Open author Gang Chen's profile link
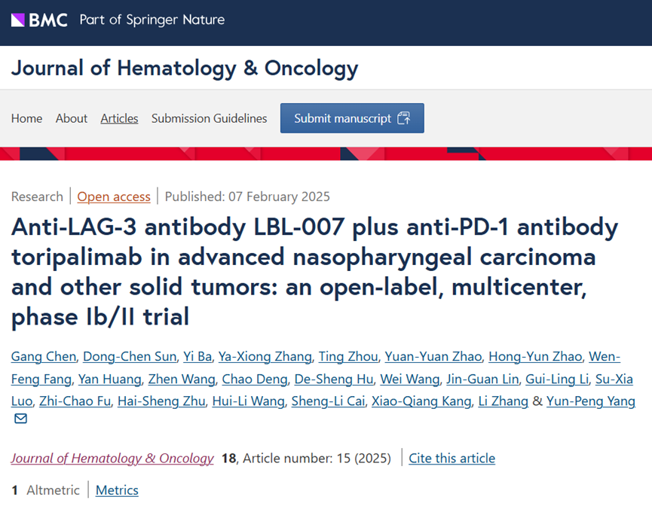652x512 pixels. tap(44, 356)
